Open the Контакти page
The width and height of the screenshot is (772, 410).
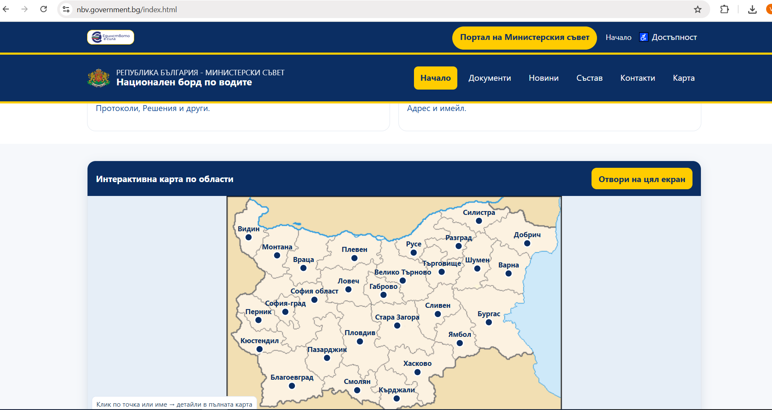coord(637,78)
